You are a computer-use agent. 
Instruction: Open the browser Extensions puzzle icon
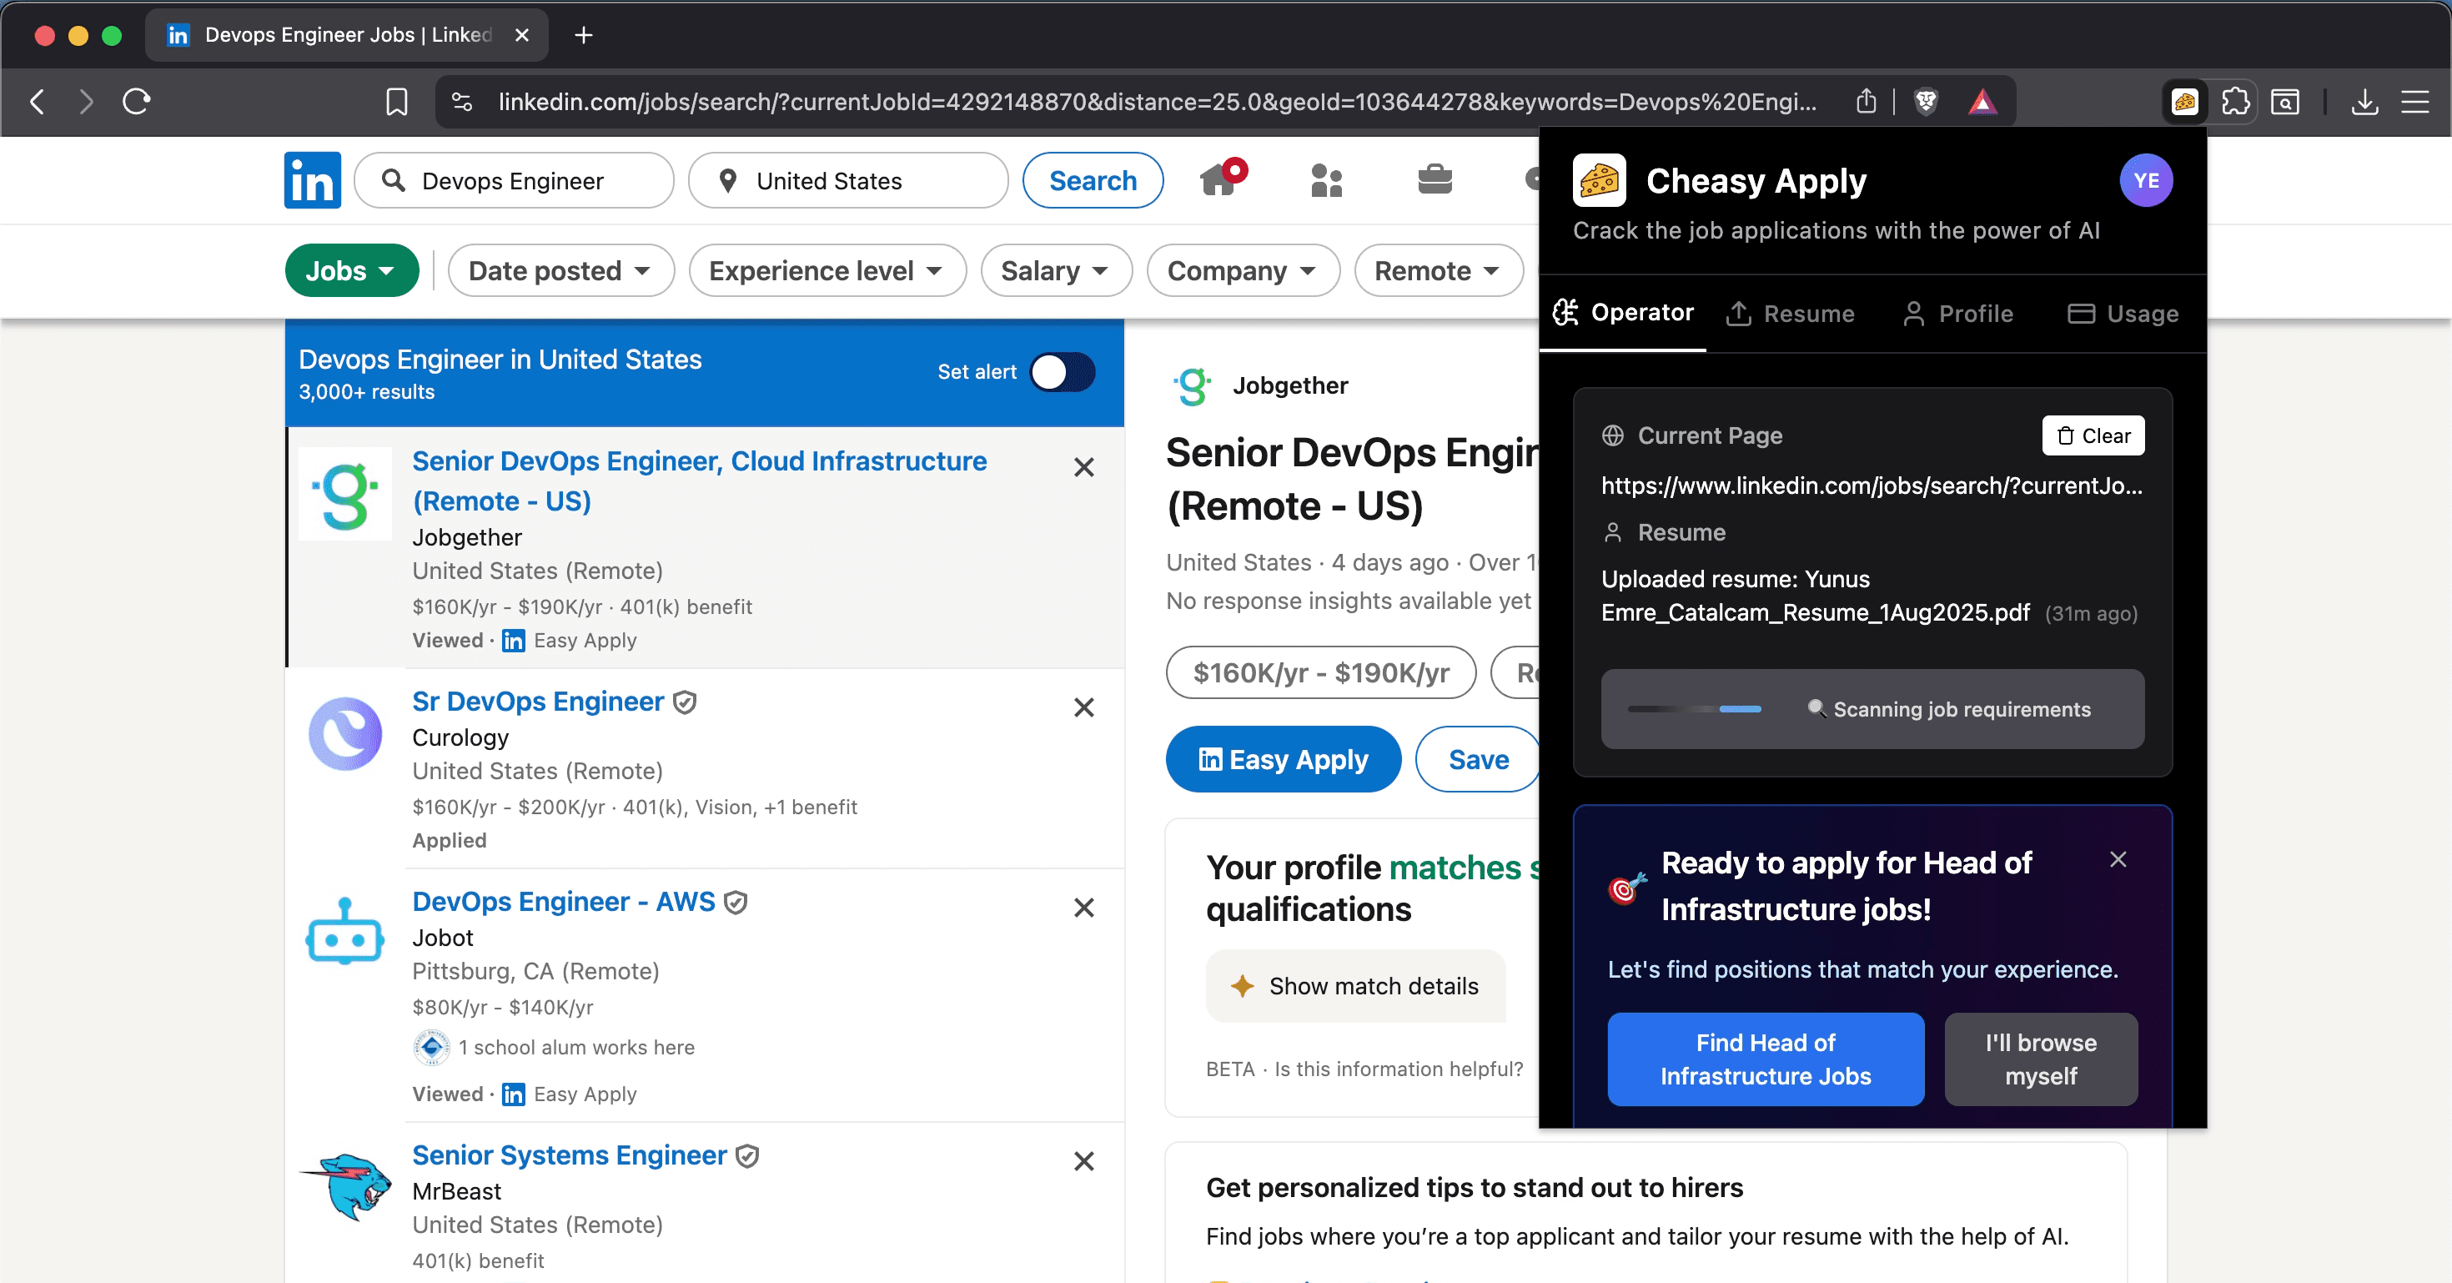click(2235, 101)
